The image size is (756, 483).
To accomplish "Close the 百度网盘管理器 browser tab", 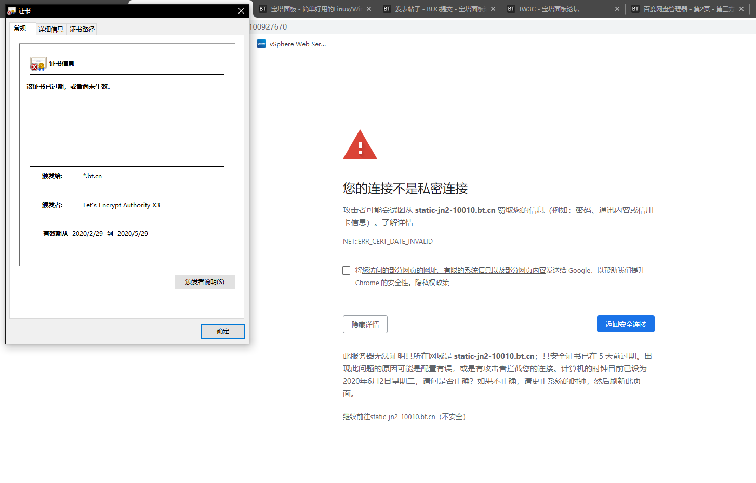I will tap(741, 9).
